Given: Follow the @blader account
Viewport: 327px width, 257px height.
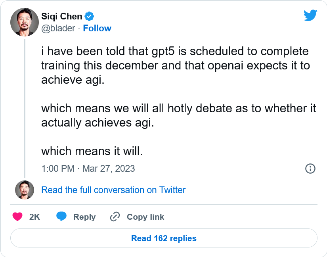Looking at the screenshot, I should [97, 29].
